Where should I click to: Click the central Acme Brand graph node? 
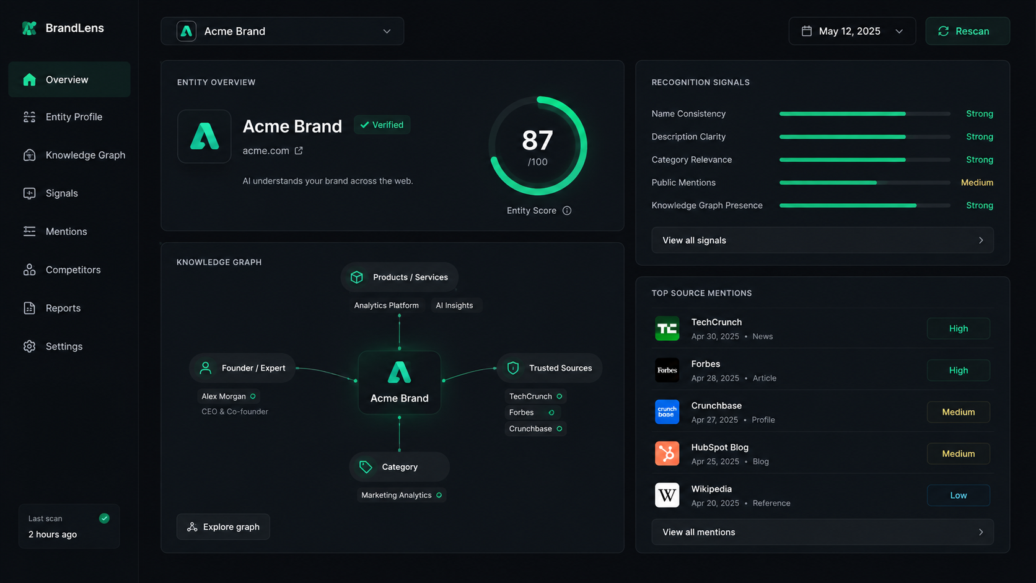tap(400, 382)
